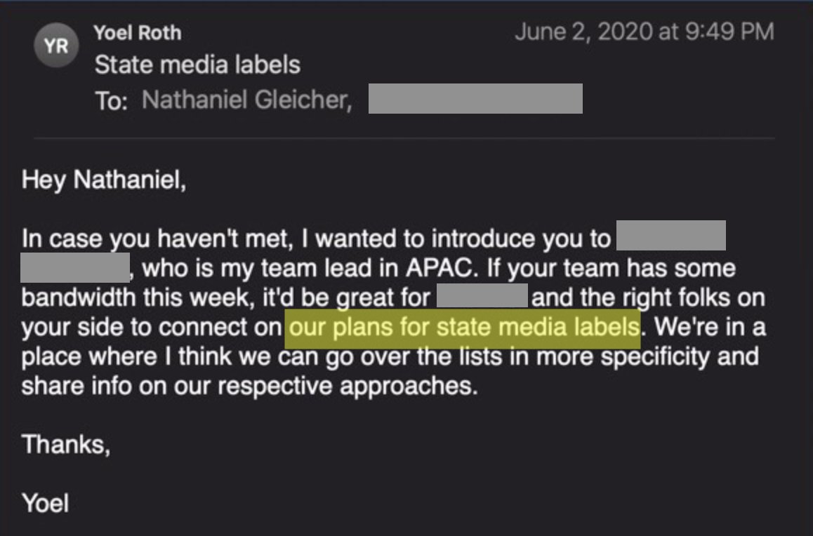Click the "Hey Nathaniel," greeting line

105,180
